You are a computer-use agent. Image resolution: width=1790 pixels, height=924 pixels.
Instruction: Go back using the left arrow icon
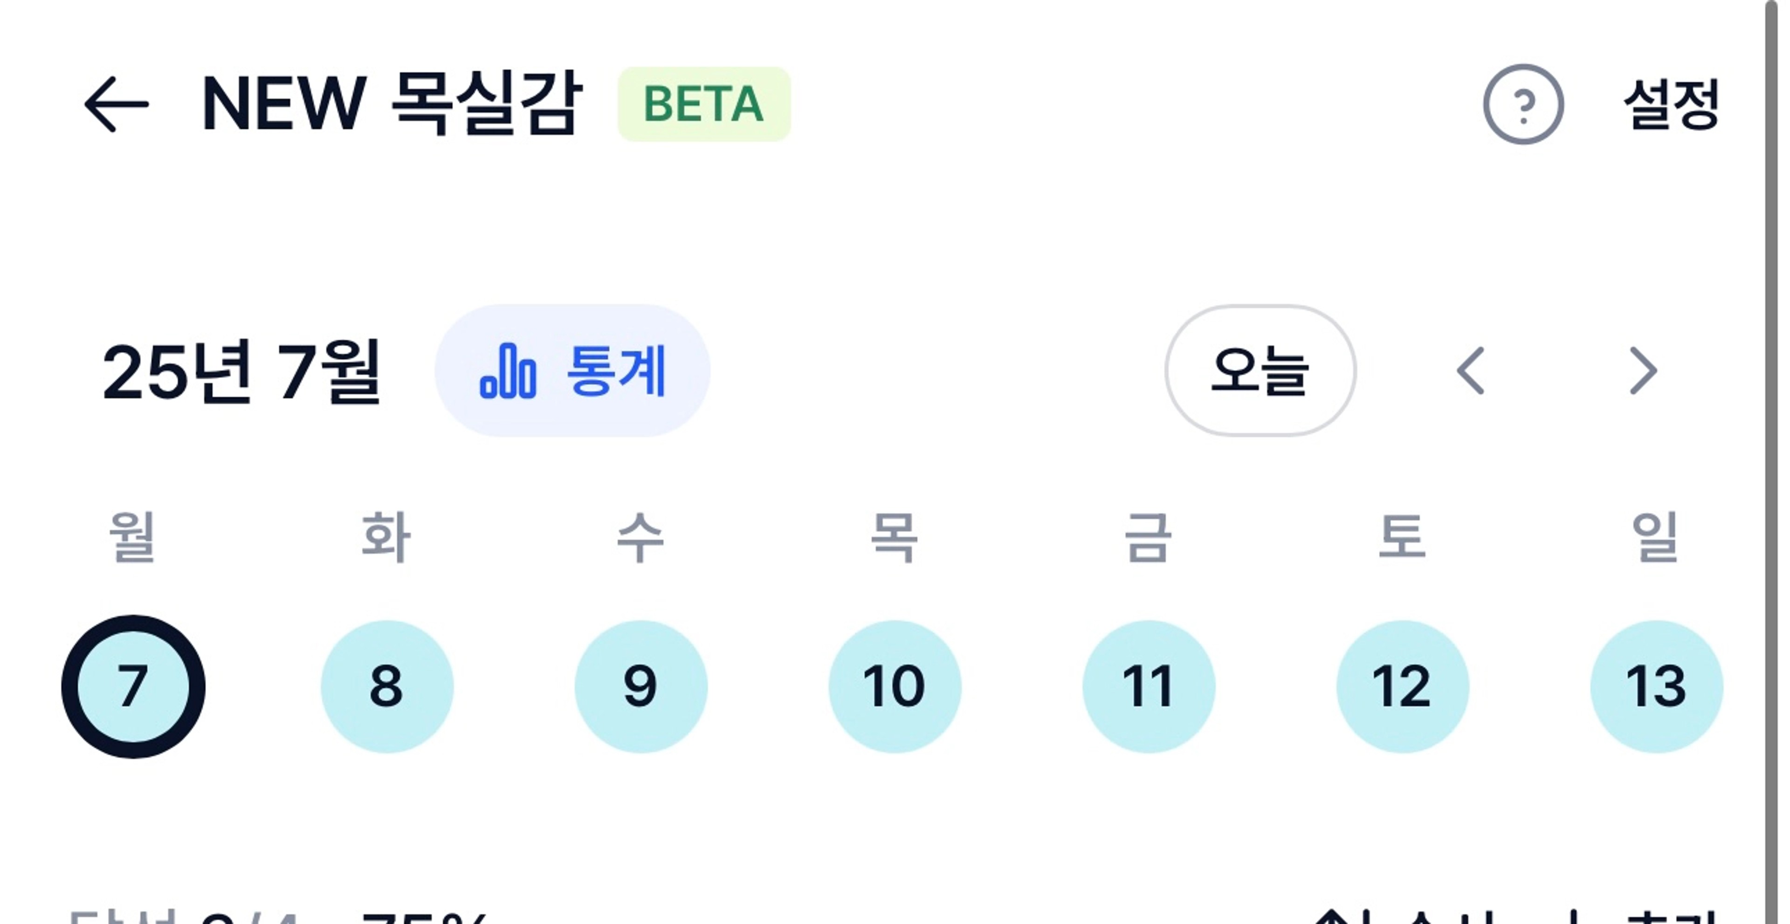pos(116,104)
